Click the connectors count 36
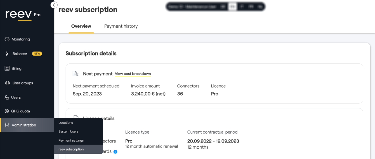 point(180,94)
